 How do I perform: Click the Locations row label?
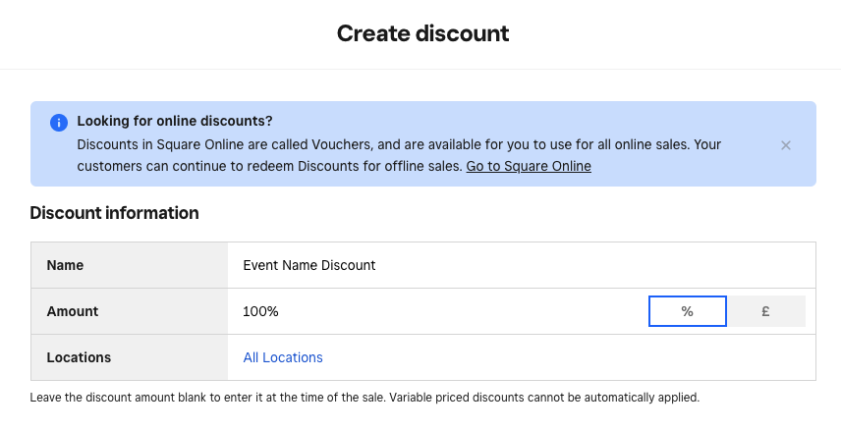tap(79, 357)
